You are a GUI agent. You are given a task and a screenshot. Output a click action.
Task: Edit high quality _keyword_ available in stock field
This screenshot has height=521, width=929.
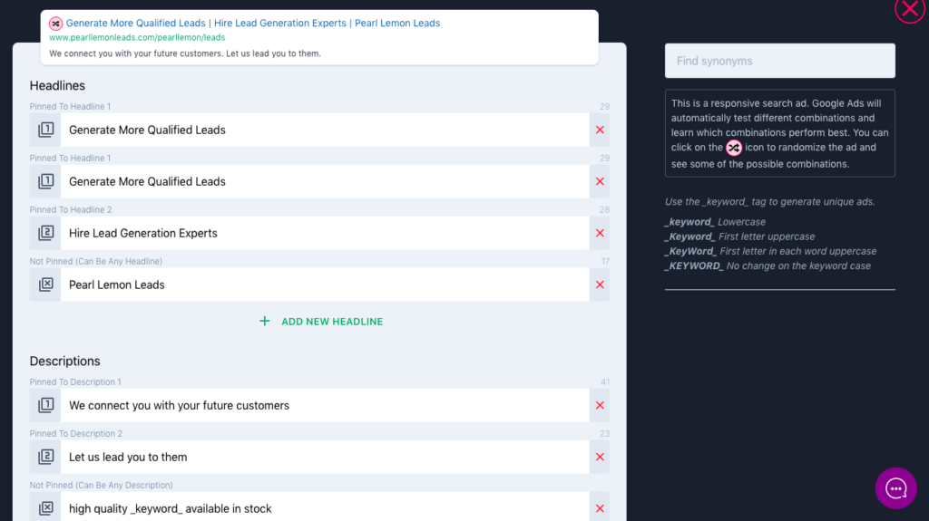point(325,508)
